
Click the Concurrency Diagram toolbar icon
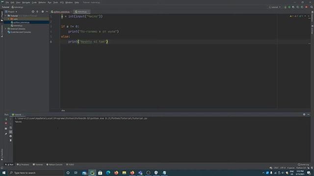(x=302, y=7)
